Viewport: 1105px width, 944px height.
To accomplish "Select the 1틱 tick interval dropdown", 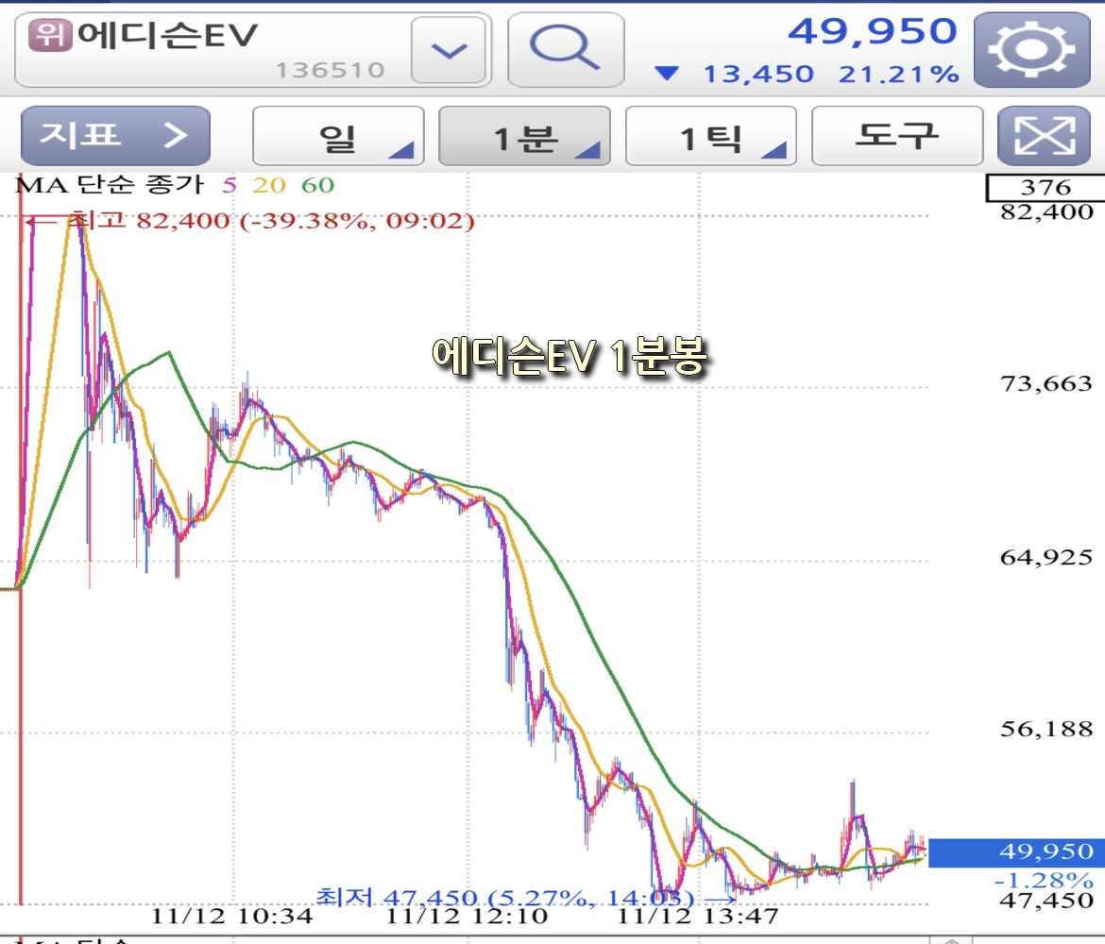I will 711,136.
